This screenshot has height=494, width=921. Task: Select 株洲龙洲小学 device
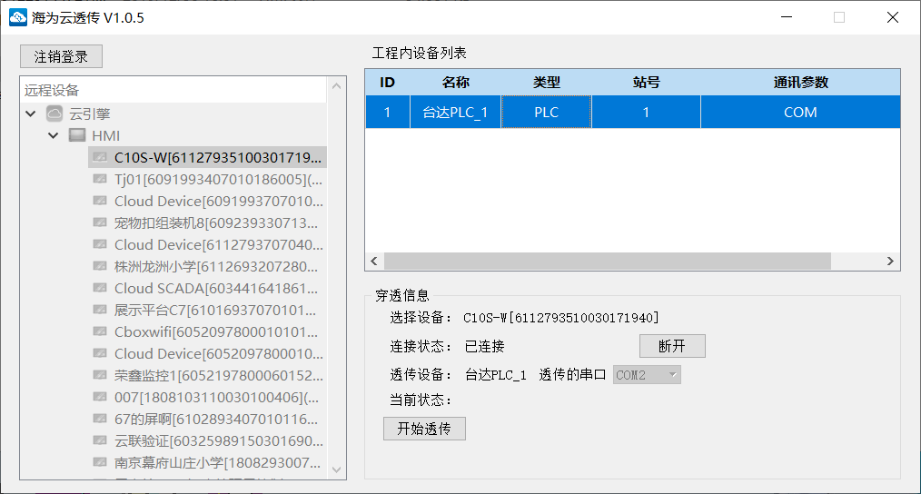(216, 266)
